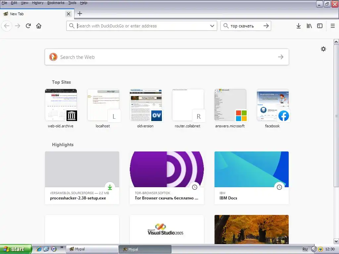This screenshot has width=339, height=254.
Task: Click the page scrollbar down arrow
Action: [x=336, y=241]
